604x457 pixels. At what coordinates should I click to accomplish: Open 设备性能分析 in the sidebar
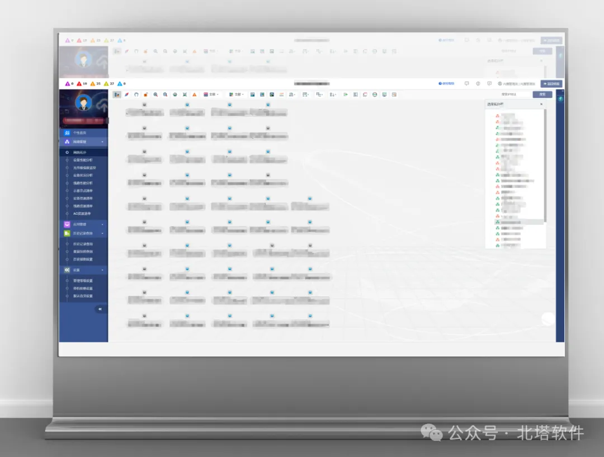83,160
